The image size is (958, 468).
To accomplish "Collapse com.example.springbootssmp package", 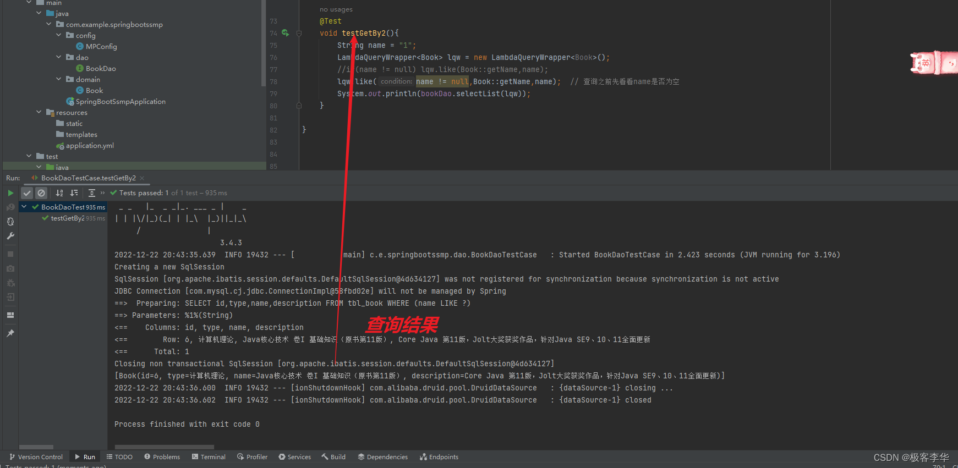I will tap(48, 24).
